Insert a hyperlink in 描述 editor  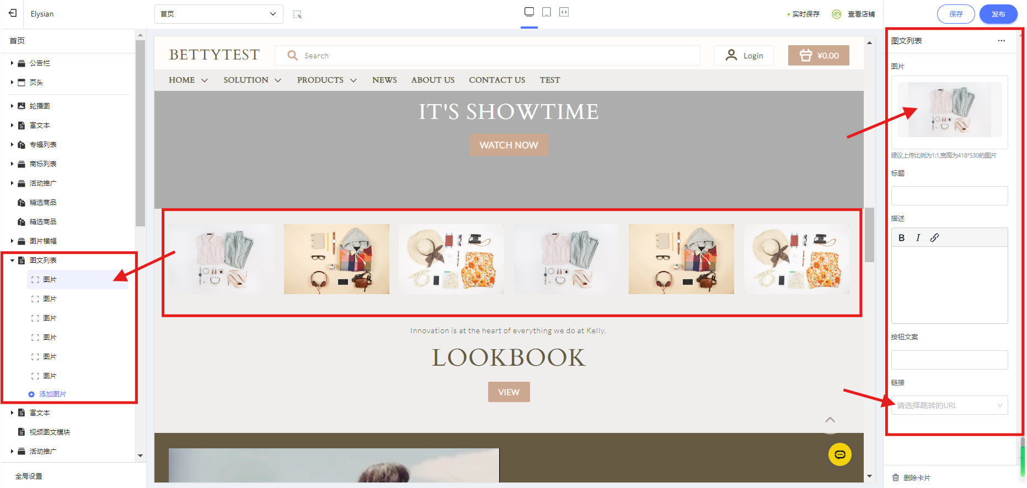pyautogui.click(x=934, y=238)
